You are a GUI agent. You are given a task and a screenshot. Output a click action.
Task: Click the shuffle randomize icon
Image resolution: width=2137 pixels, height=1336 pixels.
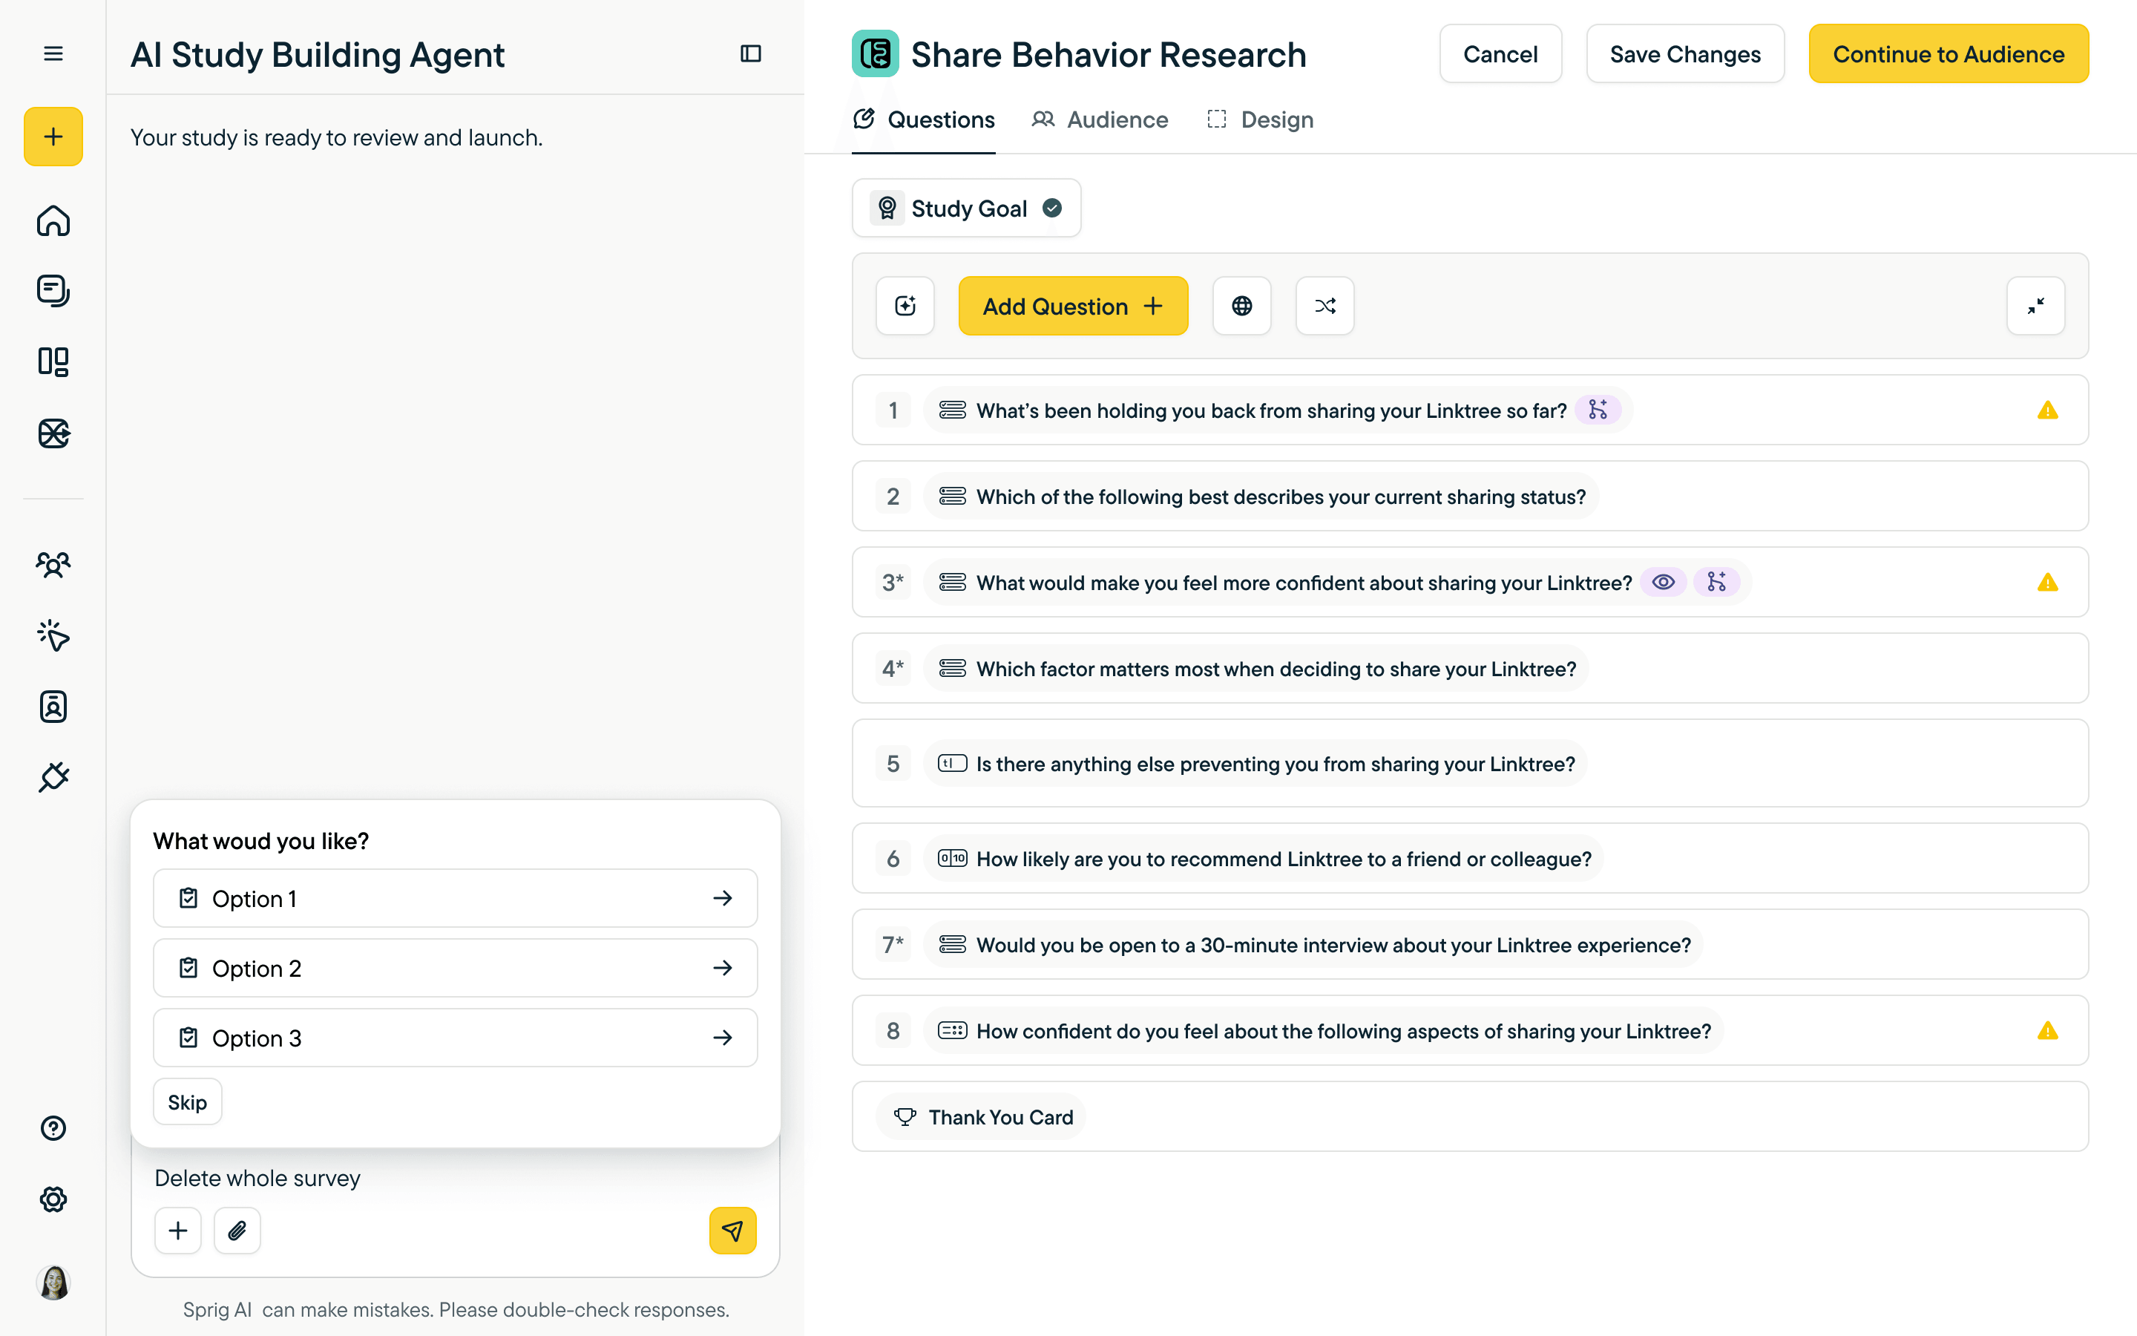tap(1324, 306)
